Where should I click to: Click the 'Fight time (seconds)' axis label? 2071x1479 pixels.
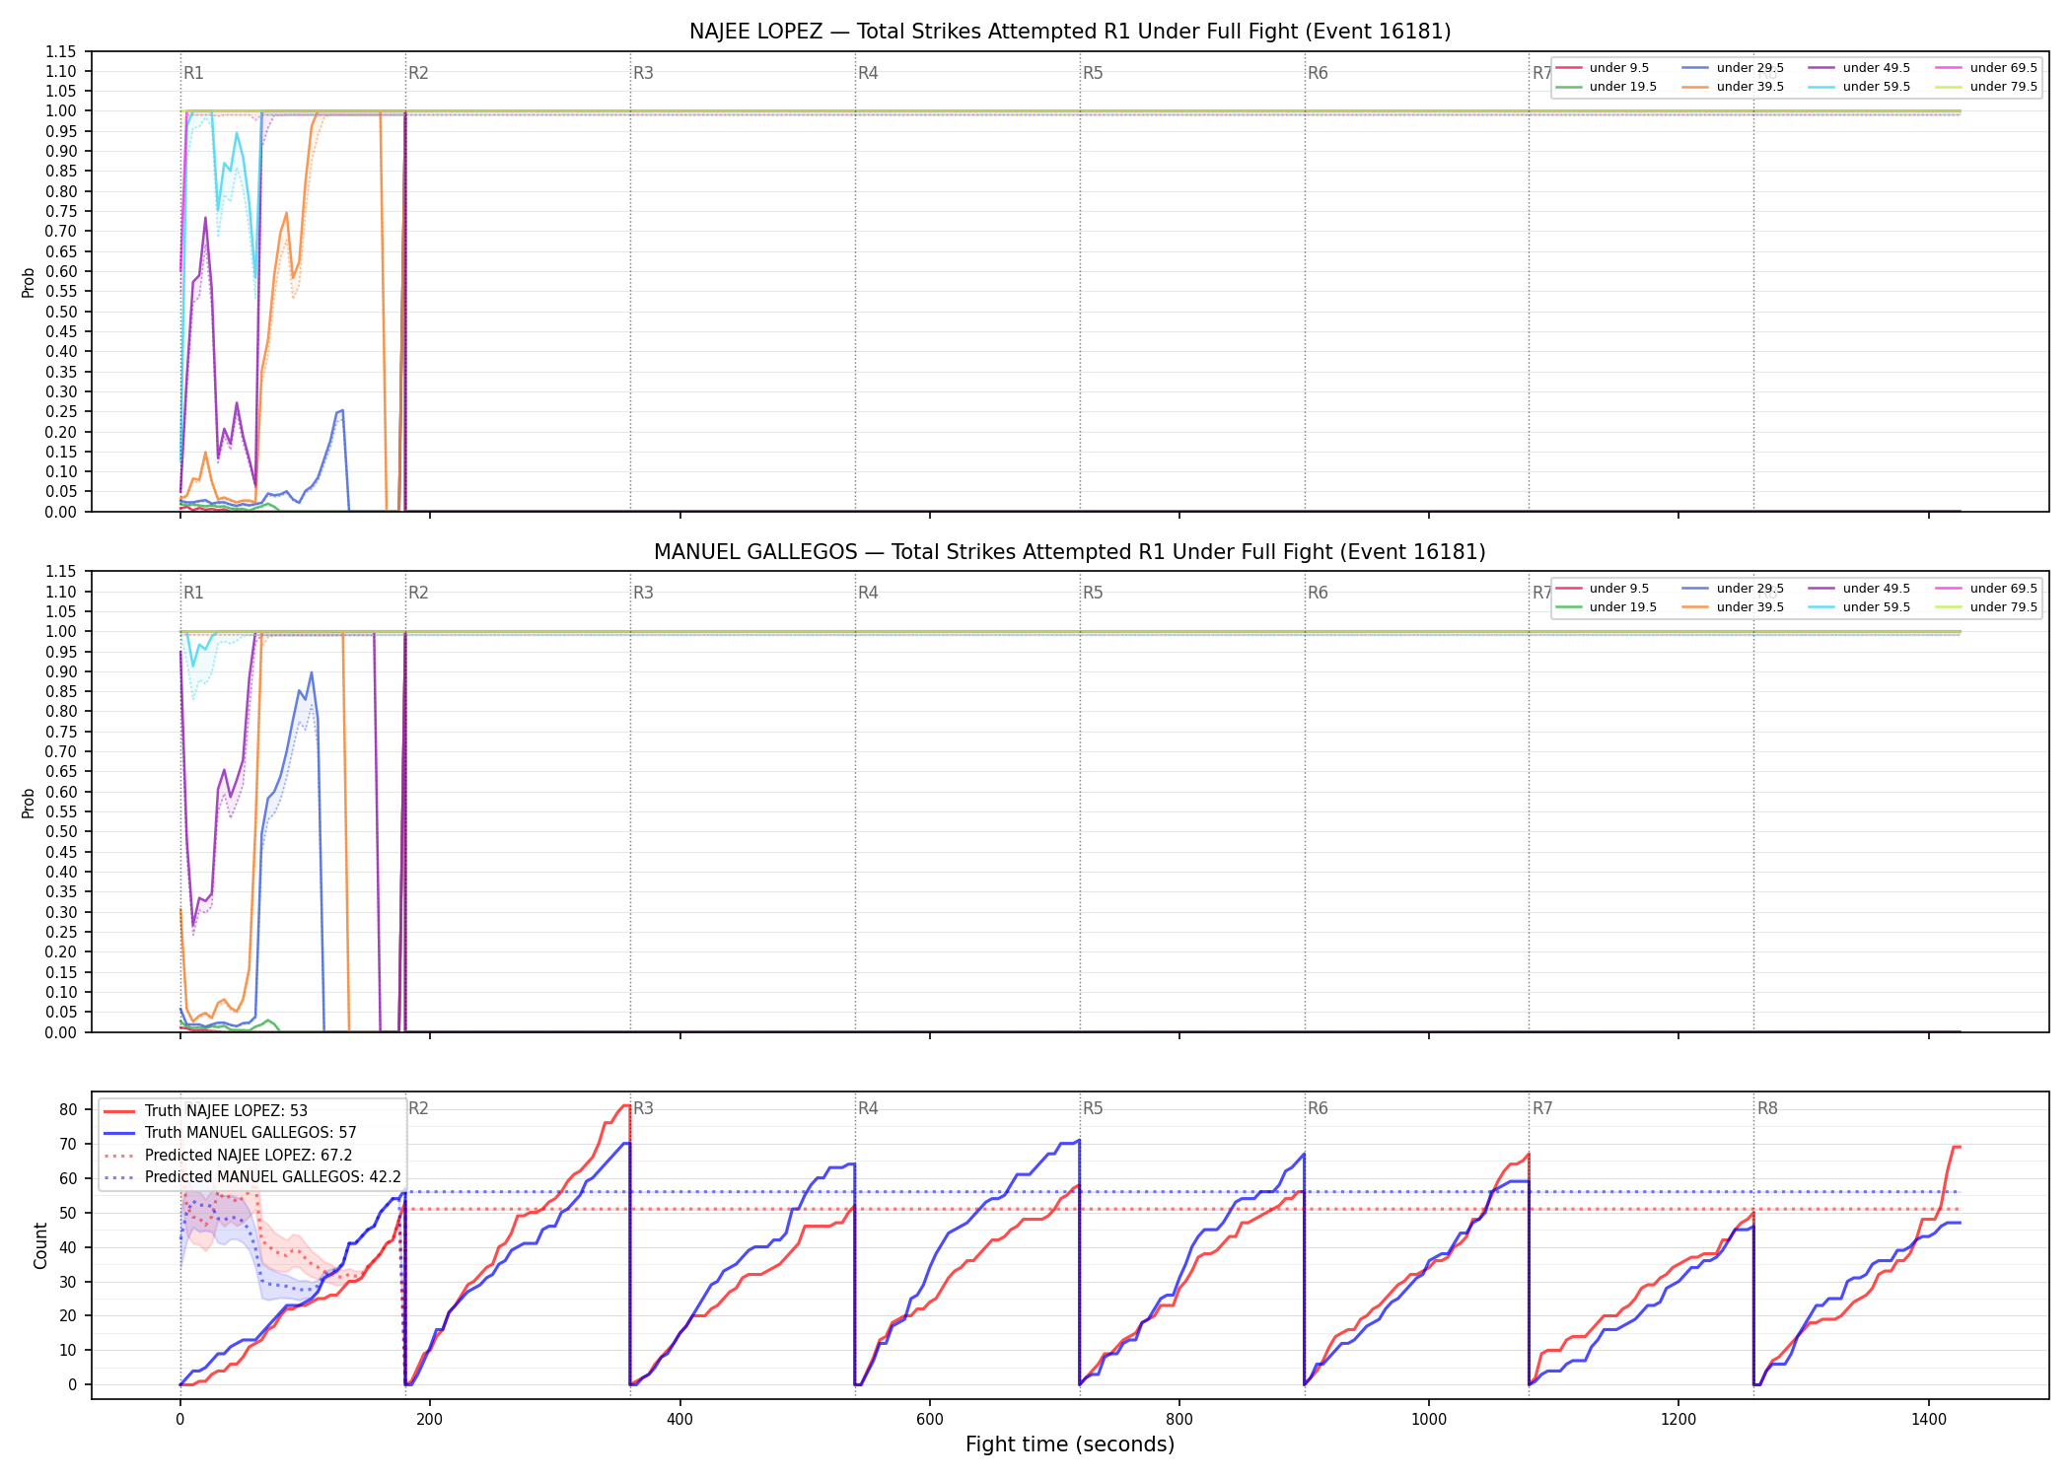[1070, 1444]
